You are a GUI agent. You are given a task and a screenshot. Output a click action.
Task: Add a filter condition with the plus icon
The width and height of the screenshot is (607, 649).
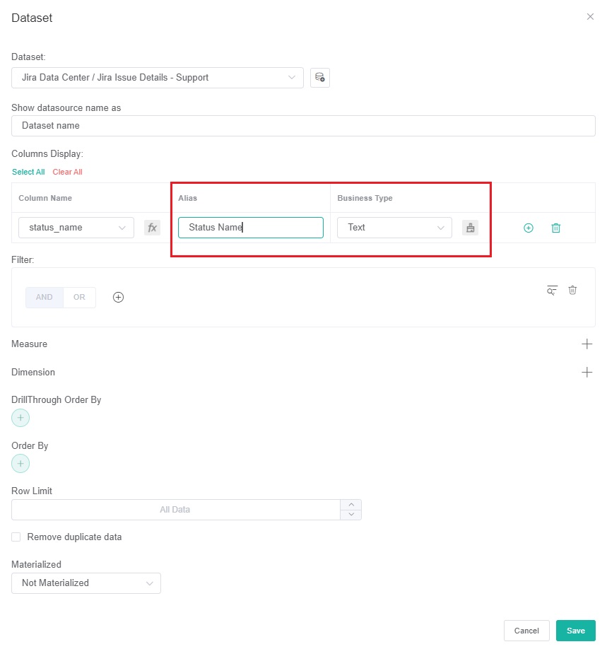(119, 298)
